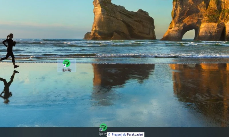Click the right cliff's reflection on the sand
Image resolution: width=229 pixels, height=137 pixels.
(x=200, y=86)
